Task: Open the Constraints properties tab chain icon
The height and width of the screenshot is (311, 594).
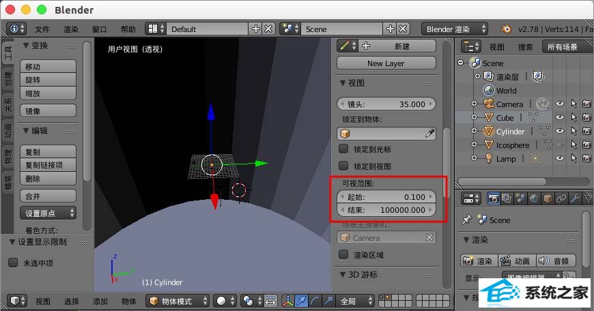Action: (x=561, y=198)
